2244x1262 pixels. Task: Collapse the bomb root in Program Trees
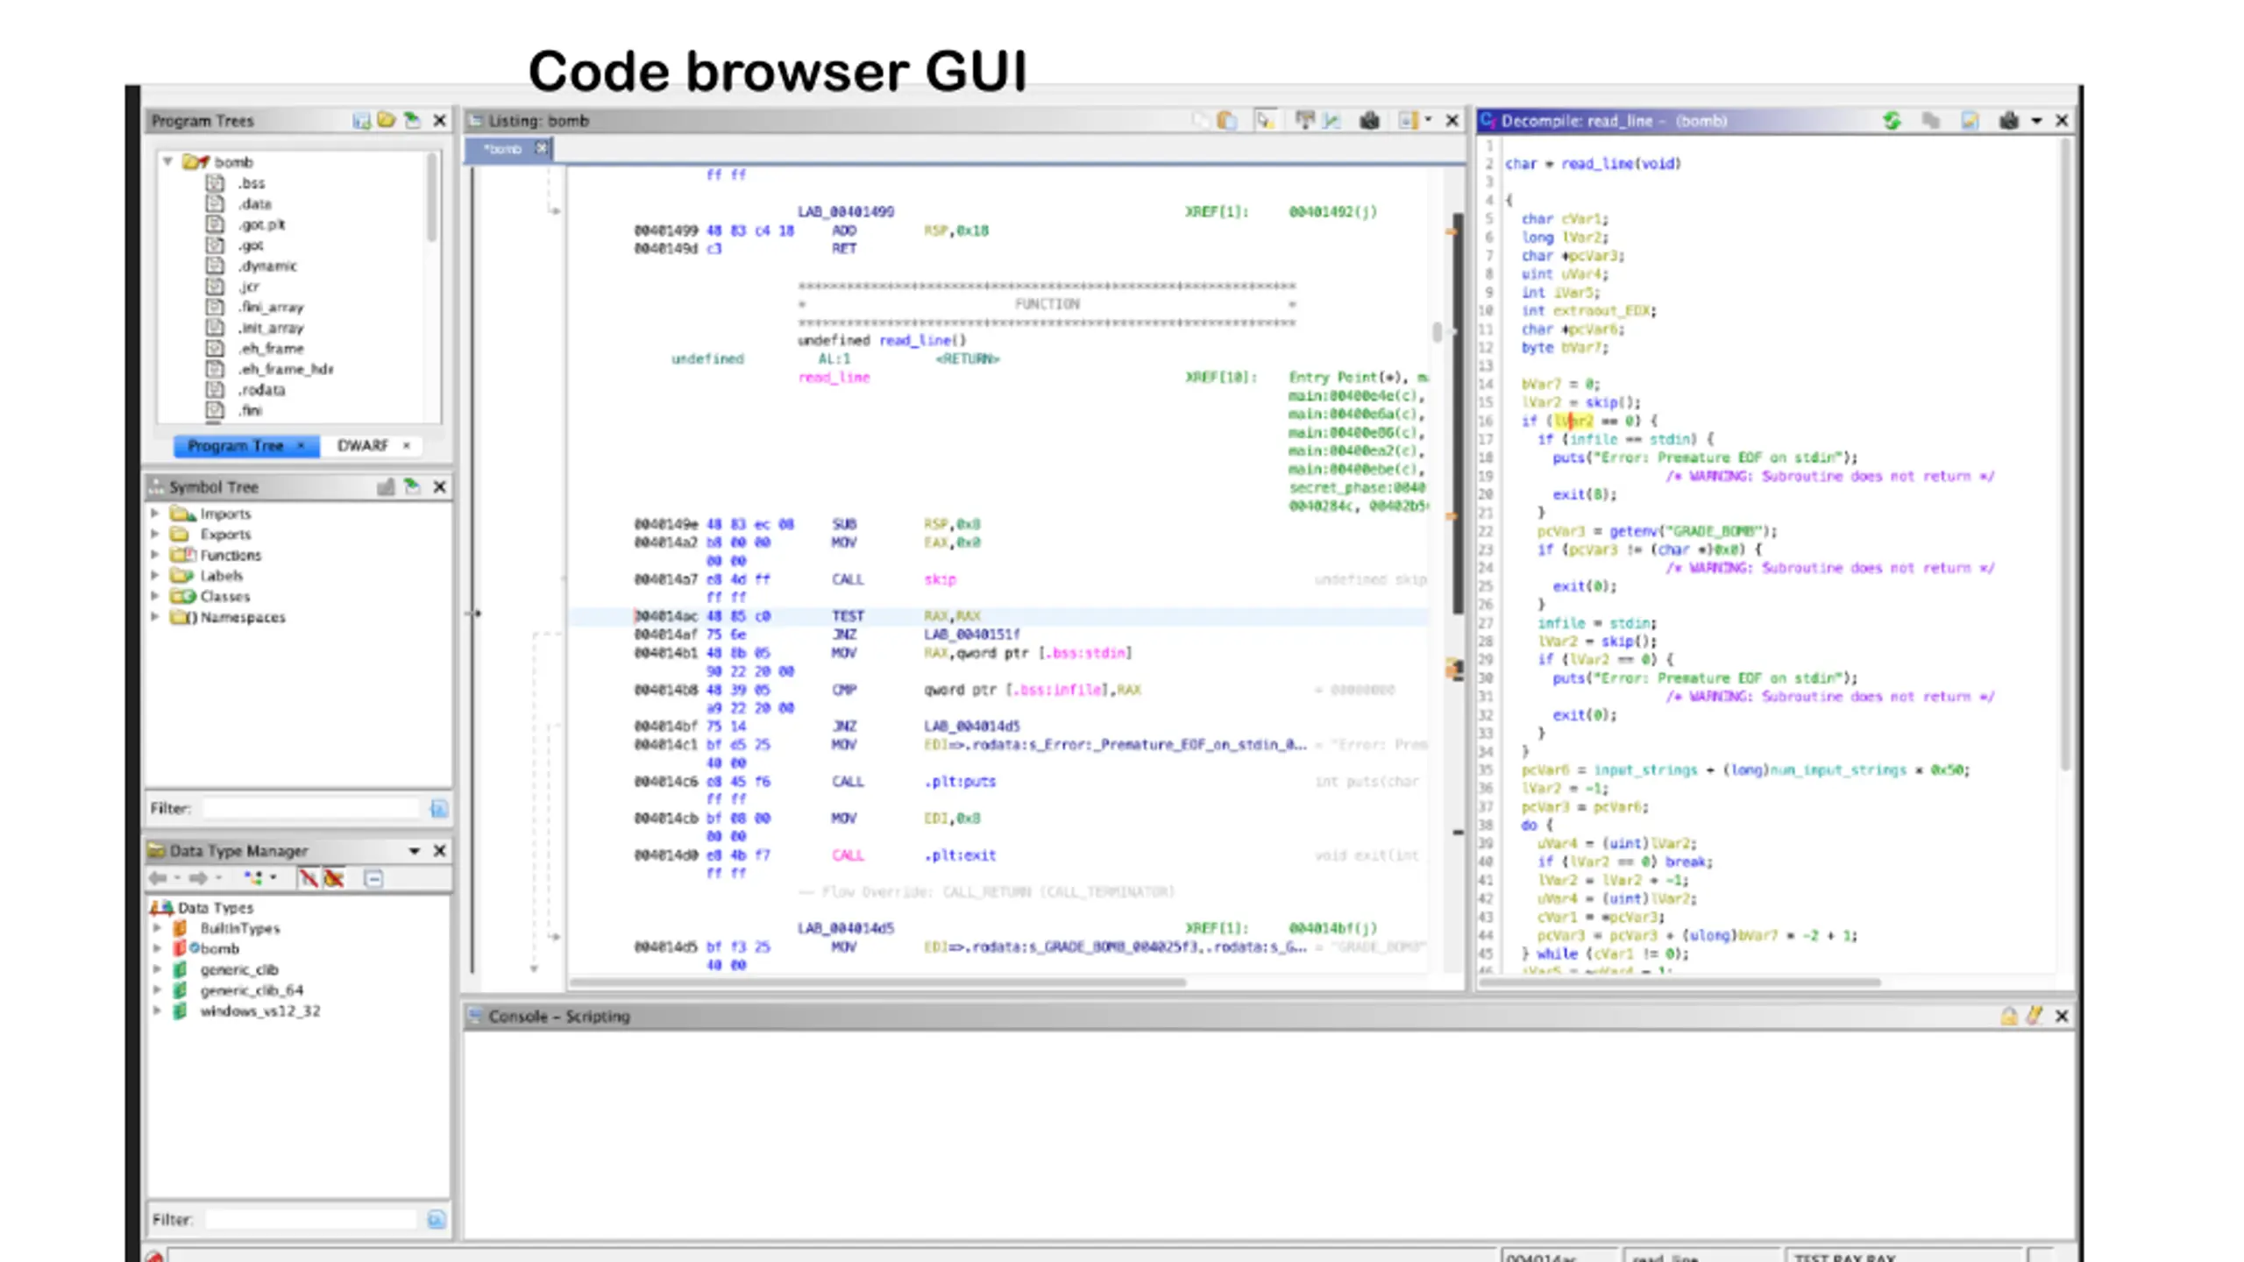[x=167, y=161]
